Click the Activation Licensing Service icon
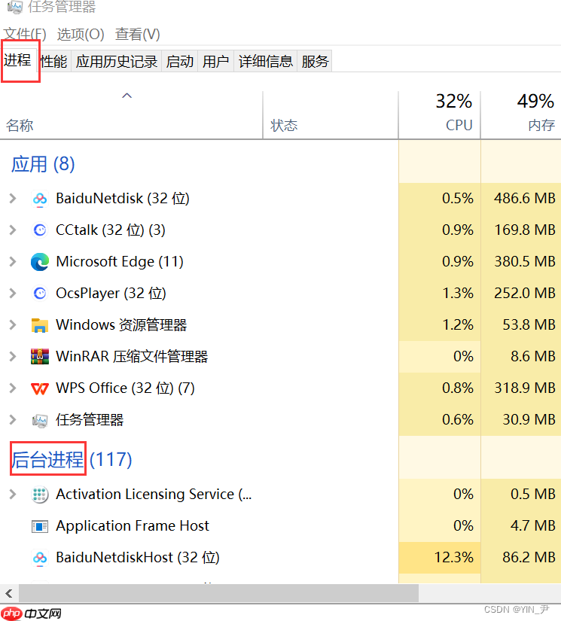This screenshot has height=621, width=561. click(39, 495)
